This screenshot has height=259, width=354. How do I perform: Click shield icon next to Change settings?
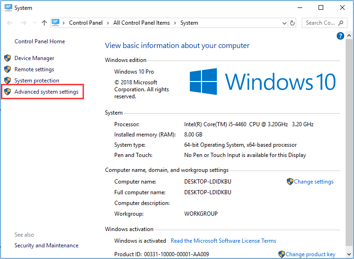(290, 182)
